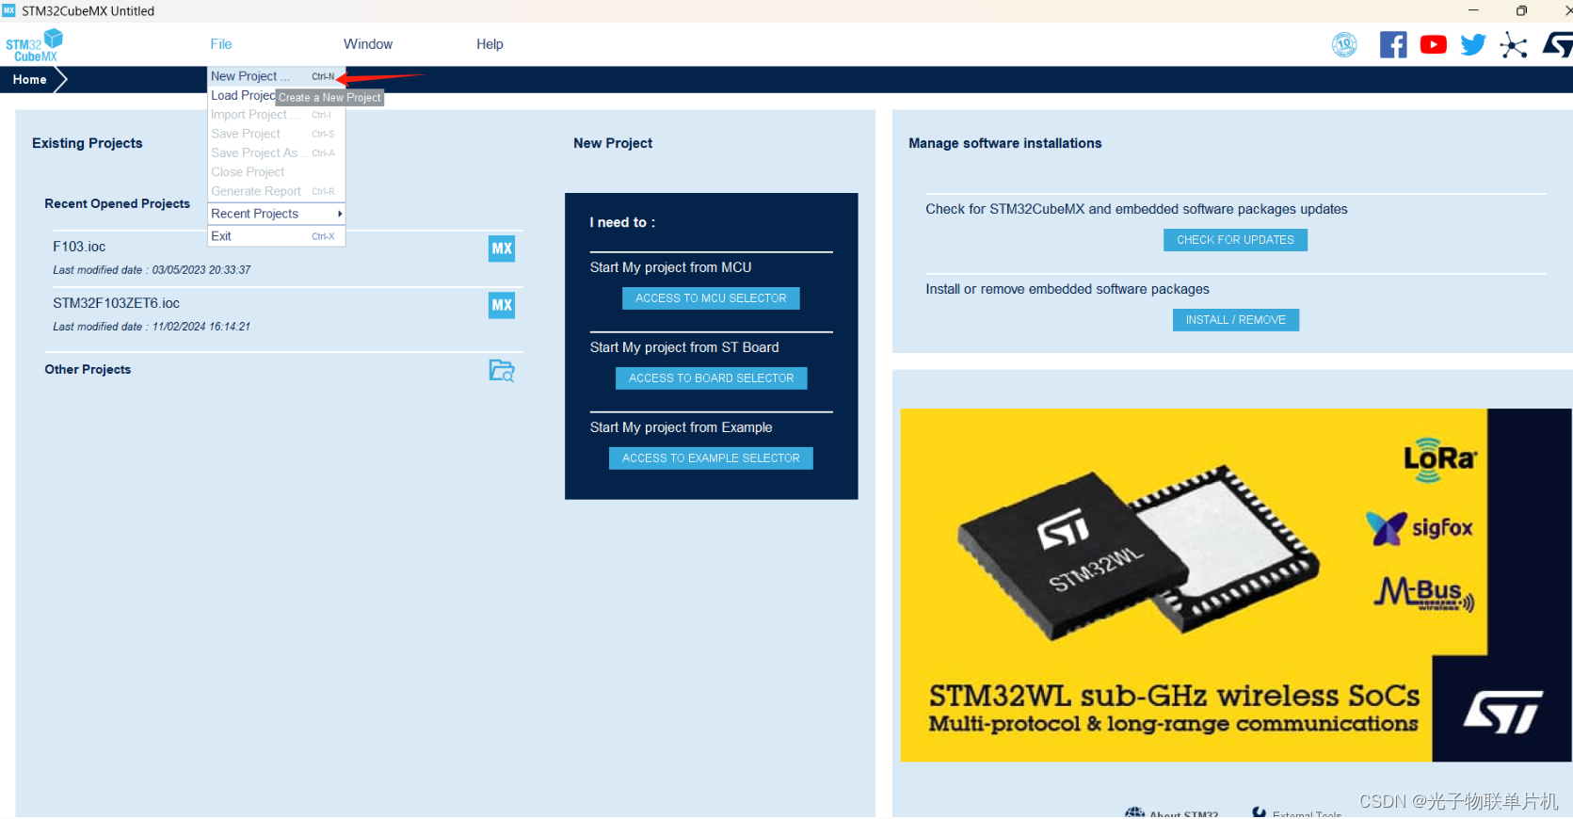Open the ST 10-year anniversary badge icon
Image resolution: width=1573 pixels, height=819 pixels.
click(x=1344, y=44)
